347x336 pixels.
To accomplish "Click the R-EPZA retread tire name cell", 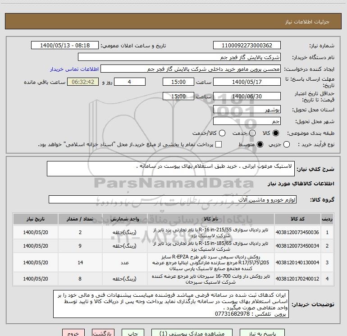I will point(211,262).
